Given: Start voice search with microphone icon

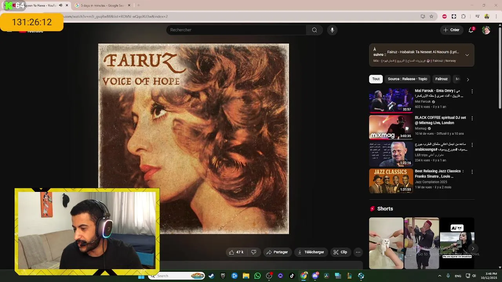Looking at the screenshot, I should point(332,30).
